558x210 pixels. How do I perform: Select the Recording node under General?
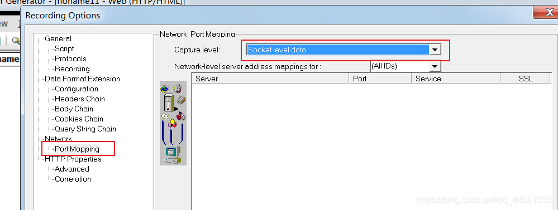click(x=72, y=69)
